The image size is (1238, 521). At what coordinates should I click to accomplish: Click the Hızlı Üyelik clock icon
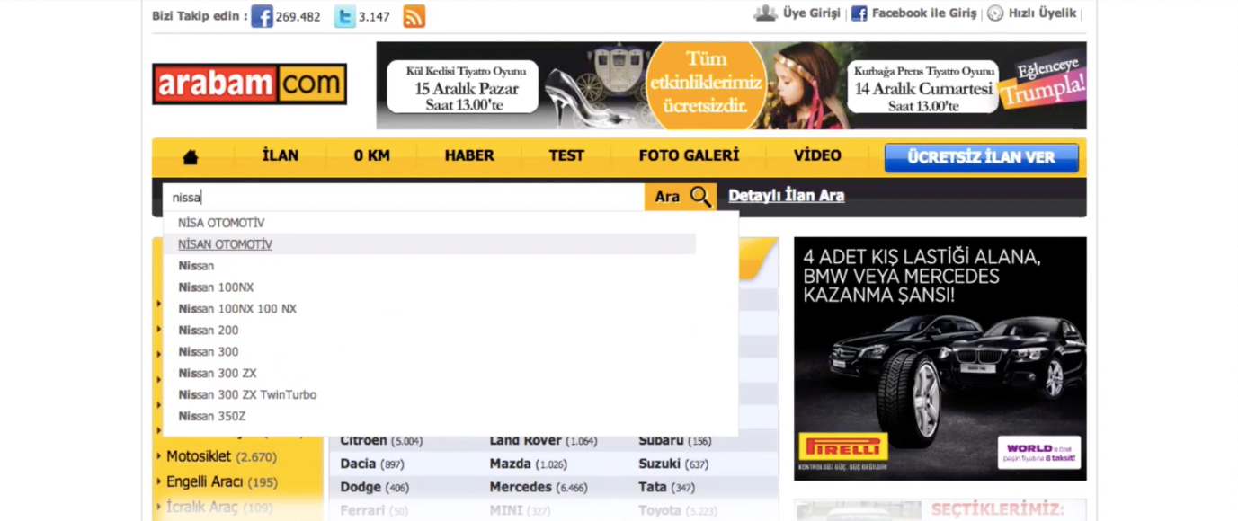coord(995,13)
